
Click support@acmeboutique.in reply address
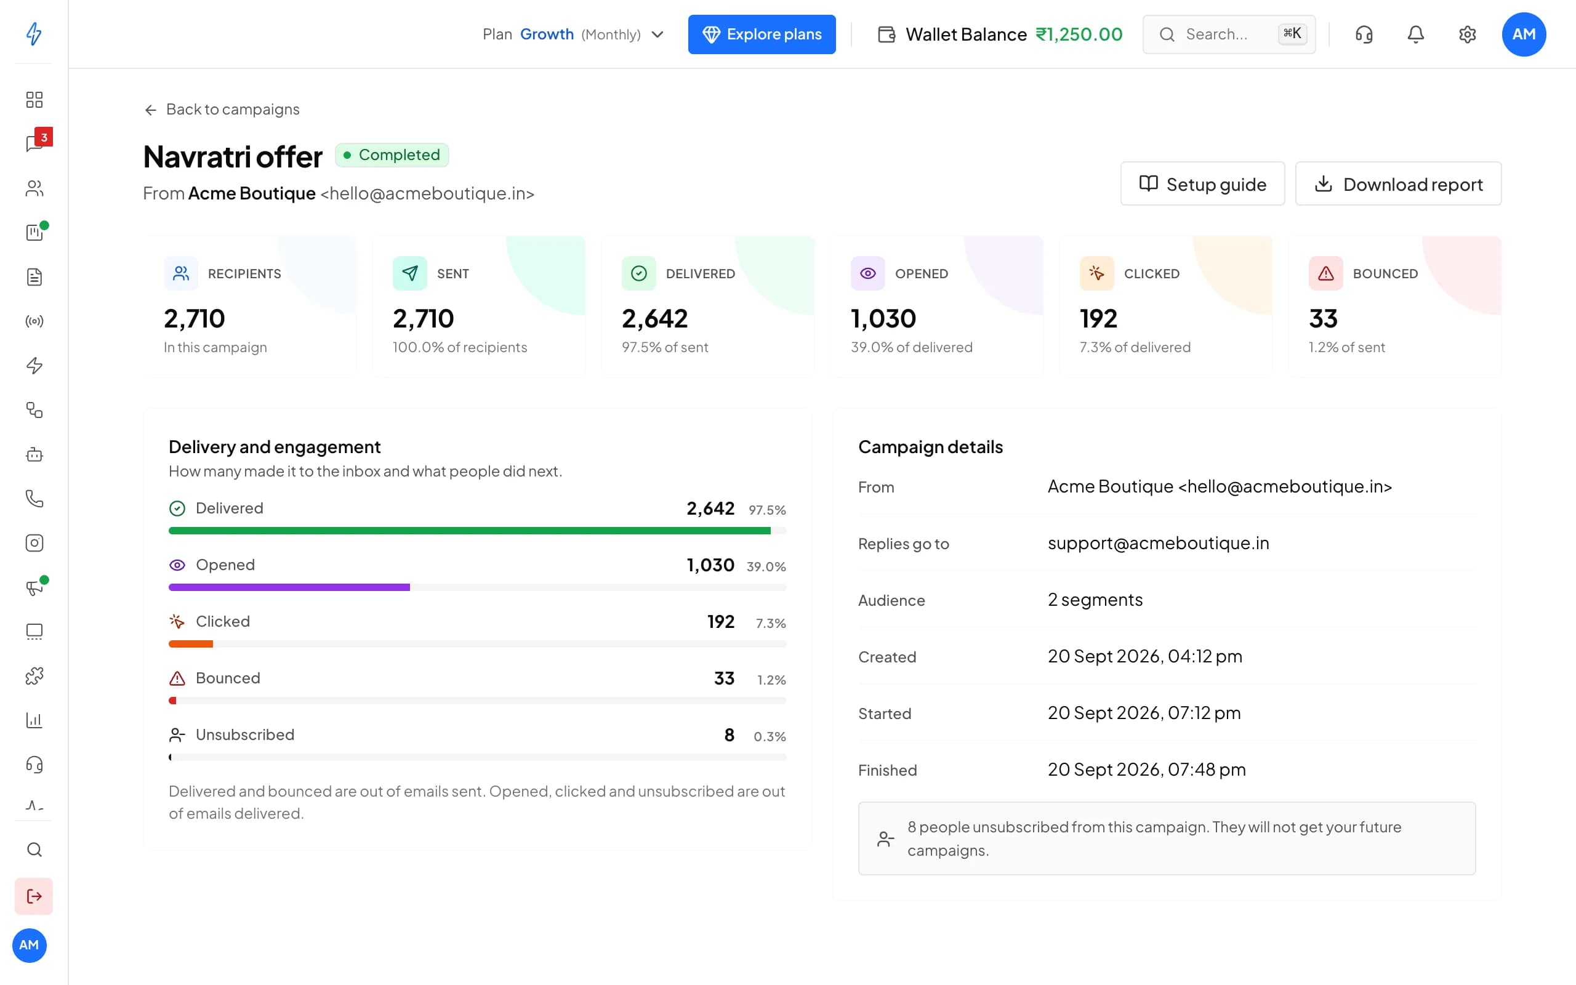(1158, 542)
